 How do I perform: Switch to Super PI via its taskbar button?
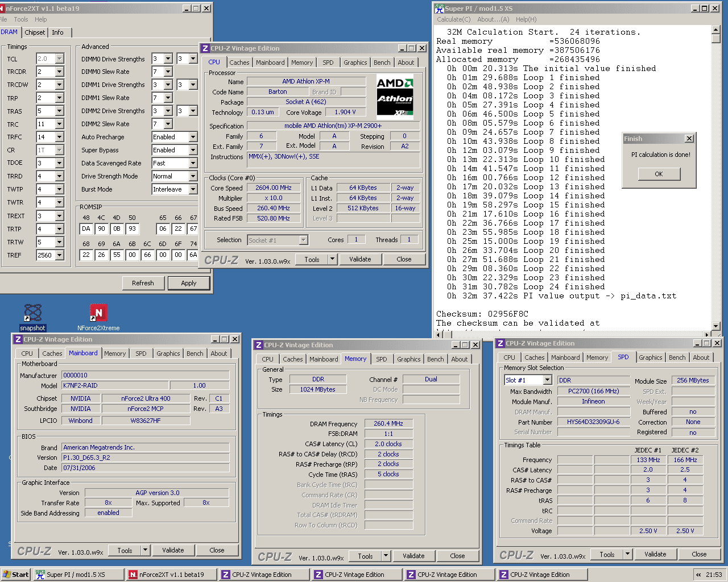click(x=78, y=575)
